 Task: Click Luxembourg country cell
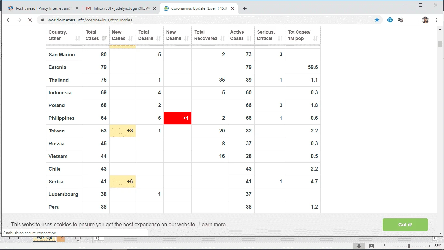click(64, 194)
